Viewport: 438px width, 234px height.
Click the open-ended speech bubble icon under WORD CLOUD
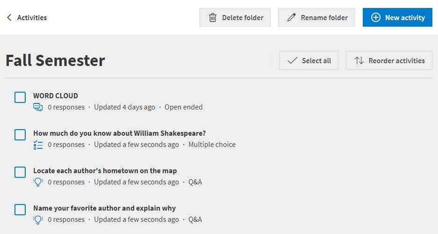(38, 107)
